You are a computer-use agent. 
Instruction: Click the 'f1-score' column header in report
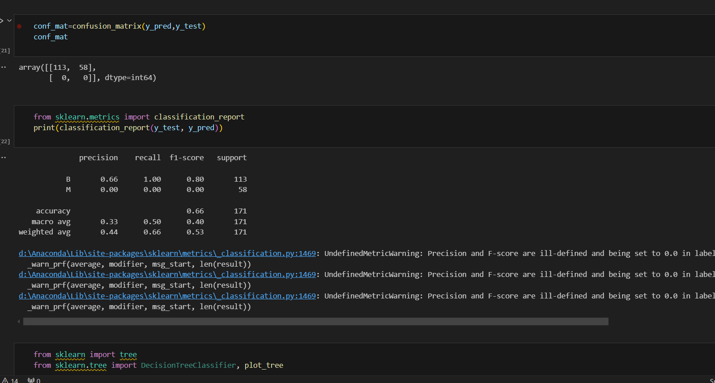(x=187, y=158)
